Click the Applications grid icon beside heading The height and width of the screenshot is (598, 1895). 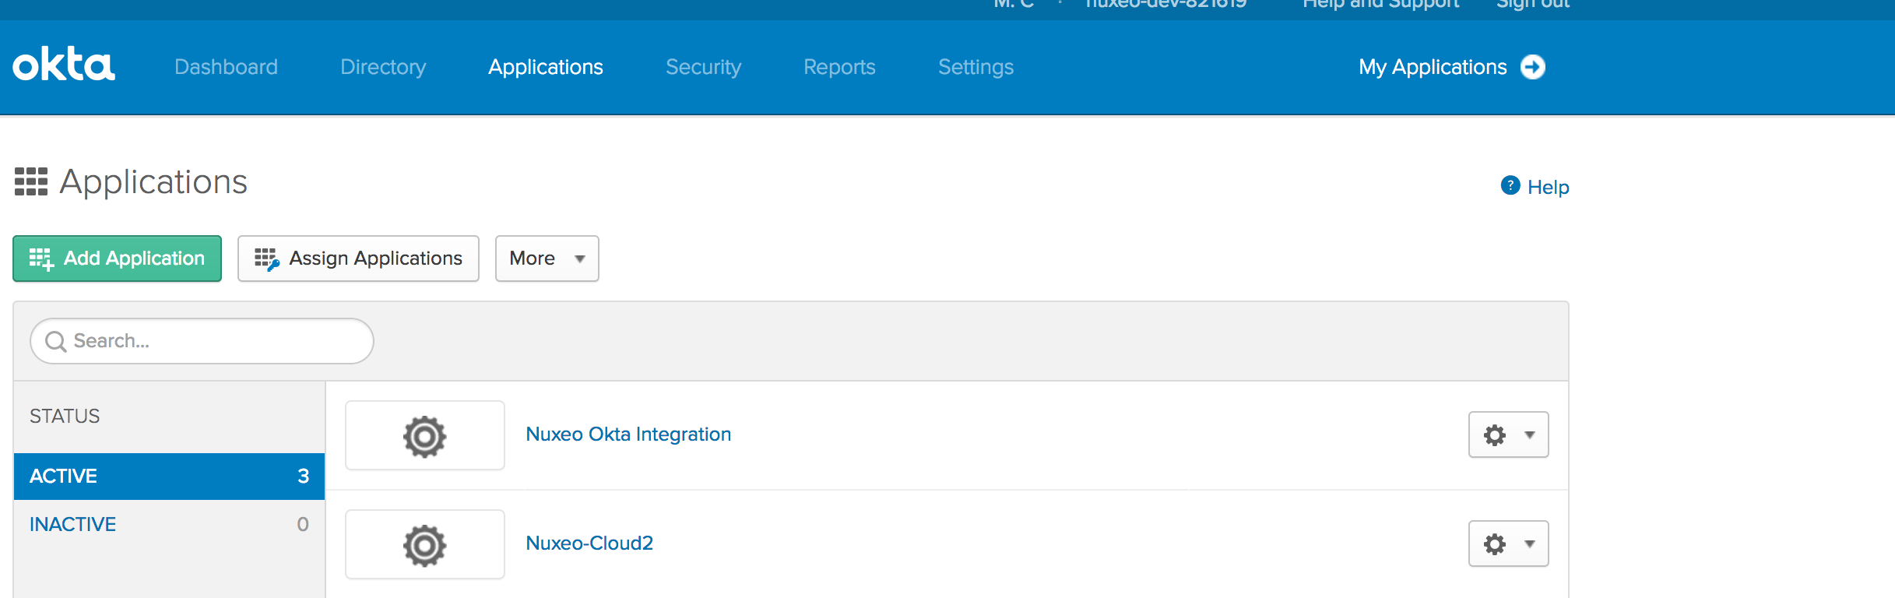[31, 181]
